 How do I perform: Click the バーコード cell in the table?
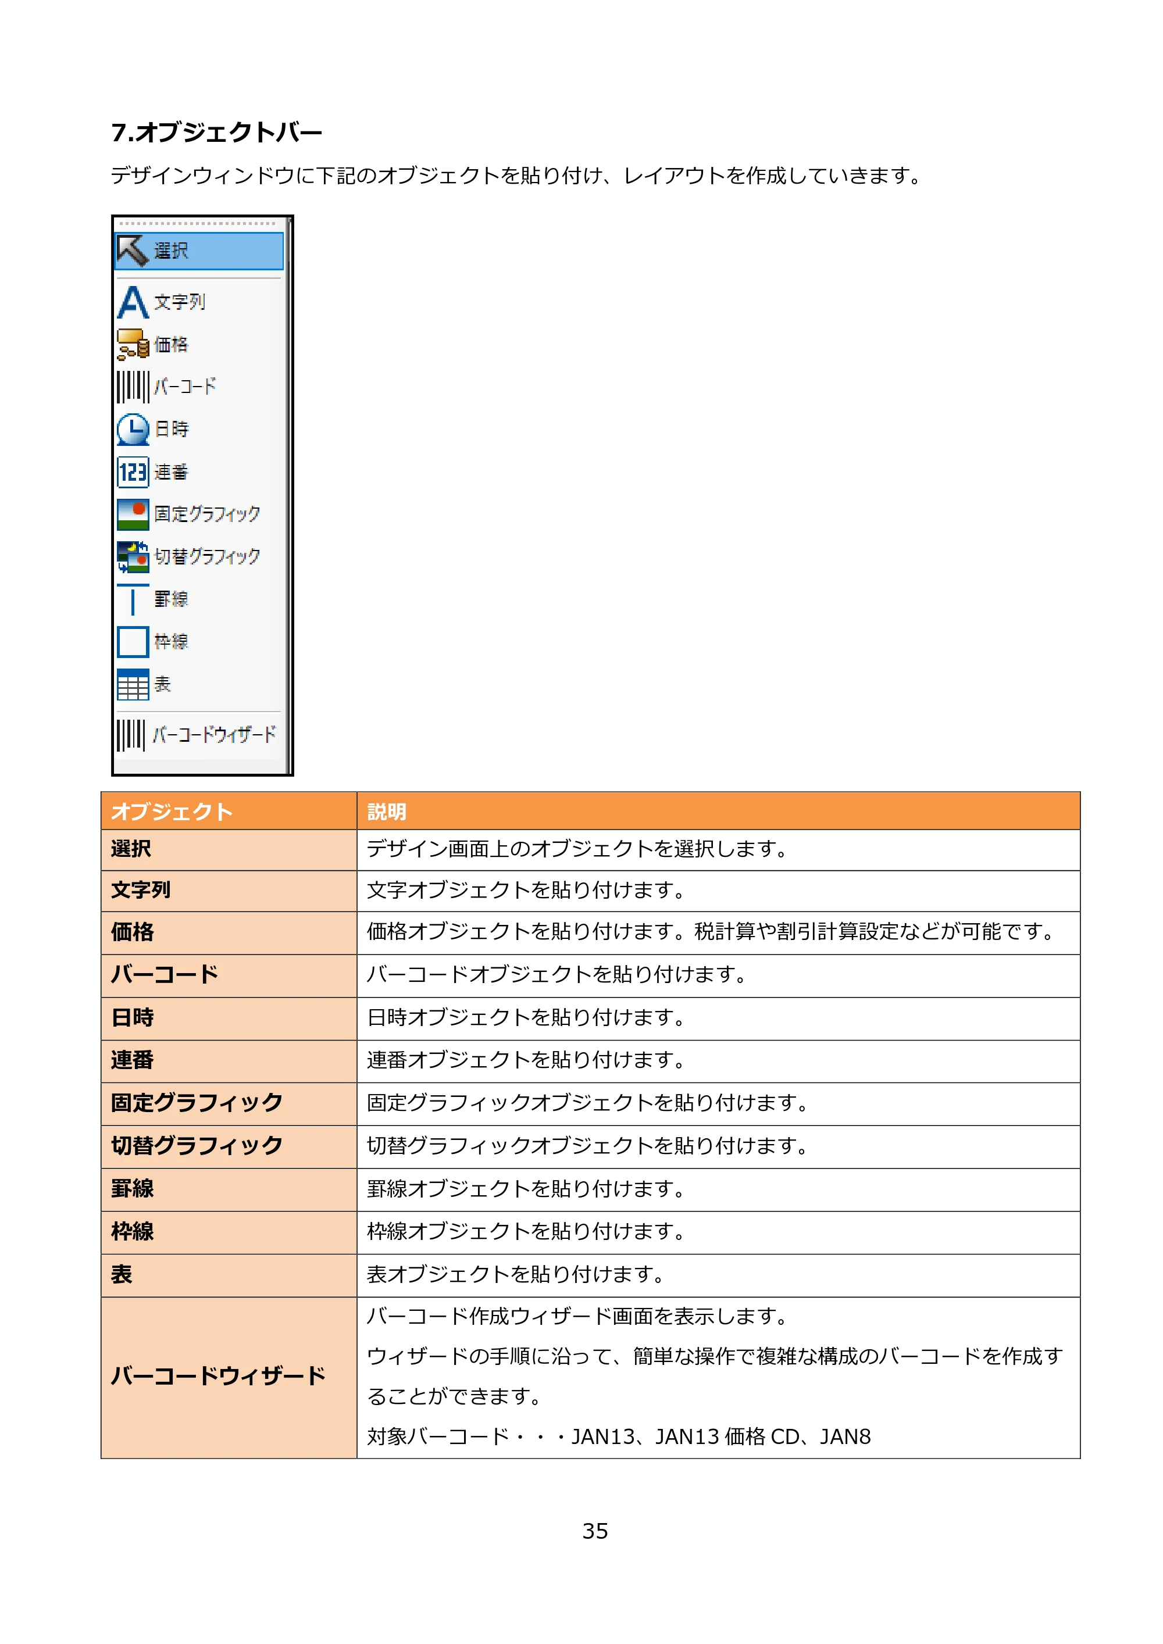(229, 976)
